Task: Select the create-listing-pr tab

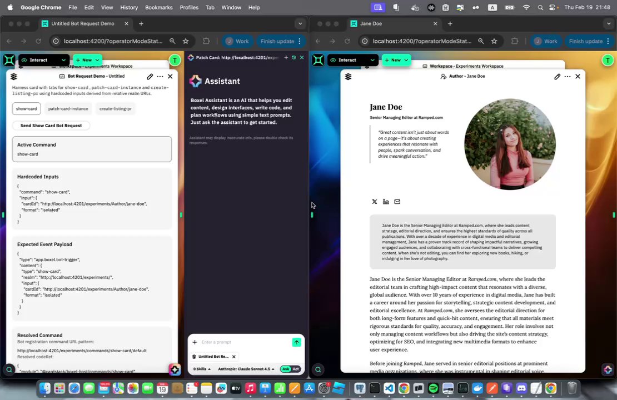Action: 115,108
